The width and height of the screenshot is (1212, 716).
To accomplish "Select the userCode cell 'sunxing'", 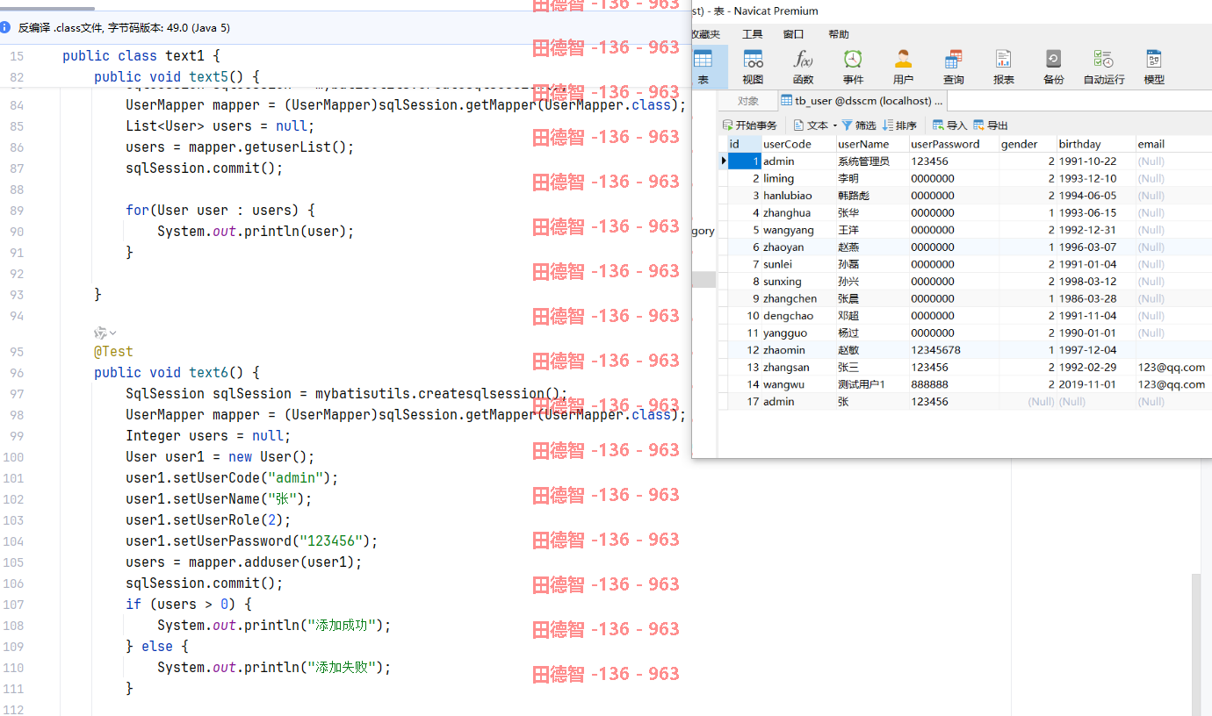I will pos(797,282).
